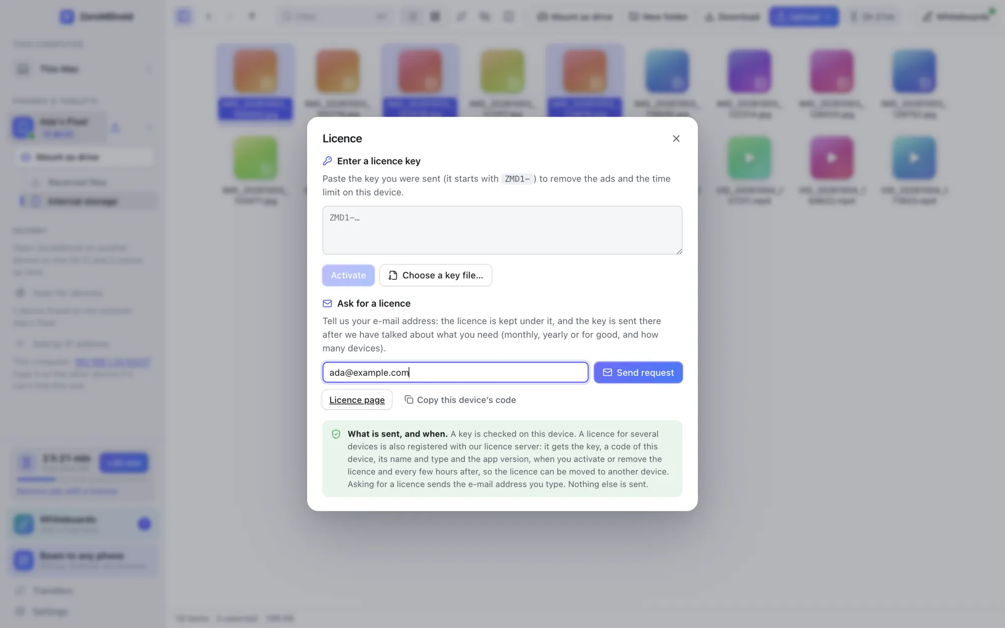Focus the e-mail address field with ada@example.com
Image resolution: width=1005 pixels, height=628 pixels.
[455, 372]
